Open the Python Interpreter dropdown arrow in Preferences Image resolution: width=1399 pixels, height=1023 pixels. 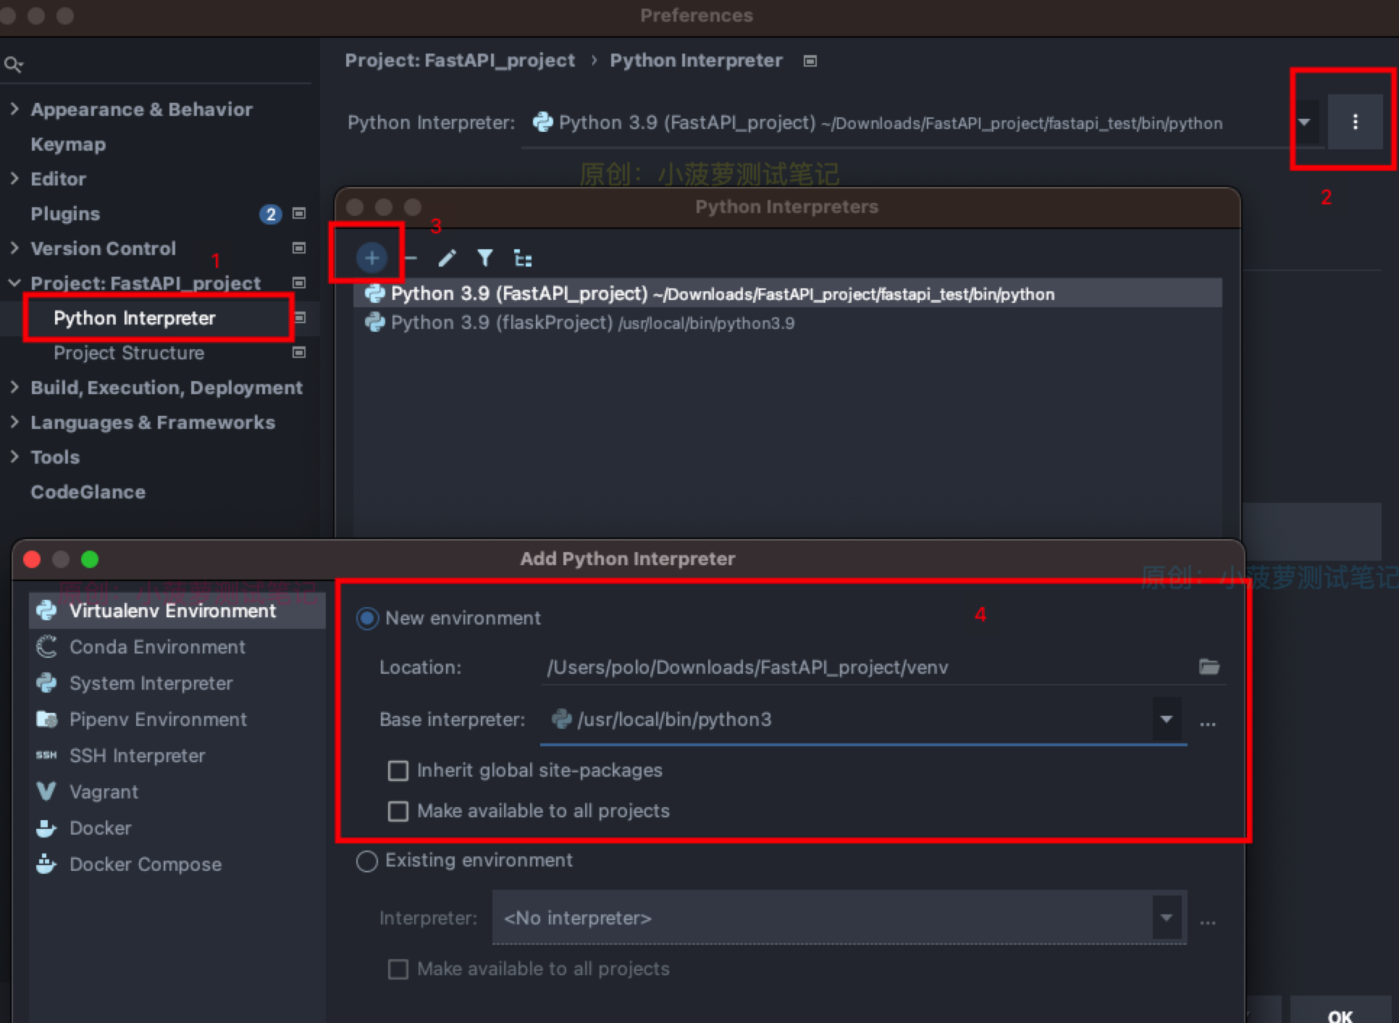(x=1304, y=122)
